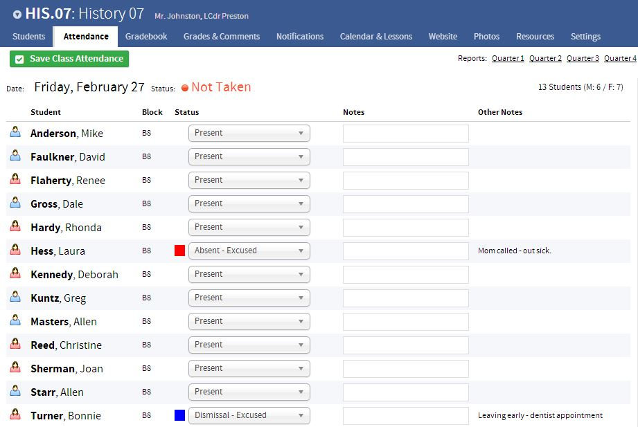Open the Gradebook tab

pos(146,37)
